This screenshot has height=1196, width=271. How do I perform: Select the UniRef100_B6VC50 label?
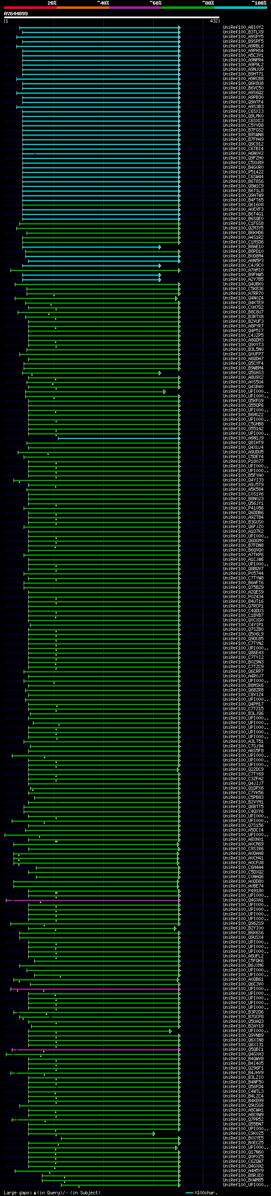click(243, 88)
